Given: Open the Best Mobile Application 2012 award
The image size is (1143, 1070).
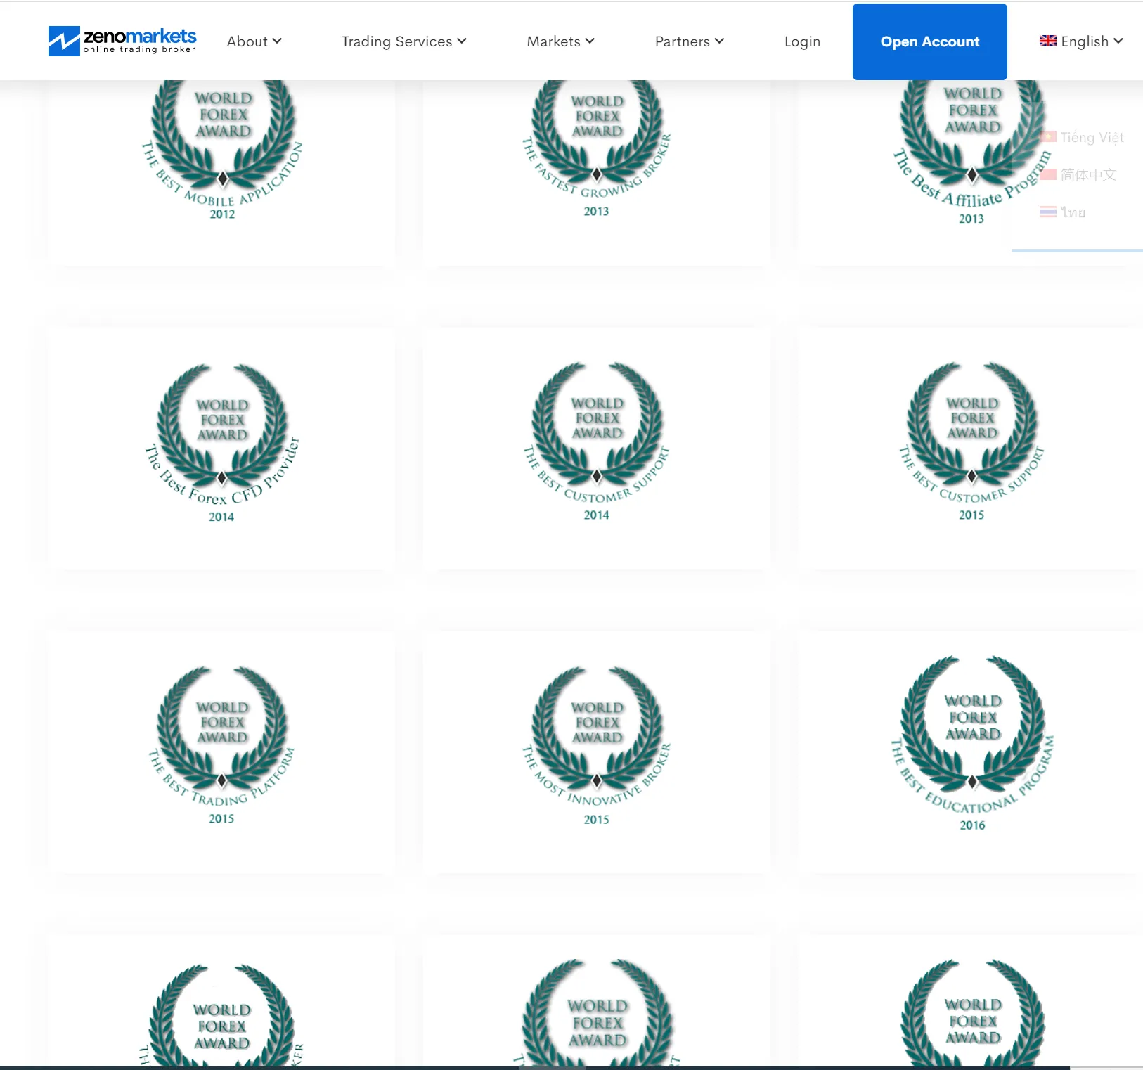Looking at the screenshot, I should [222, 149].
